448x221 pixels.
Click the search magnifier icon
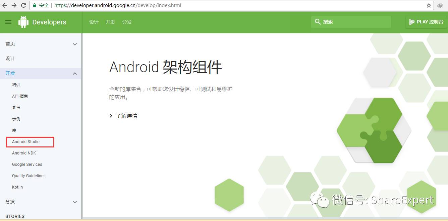tap(318, 22)
